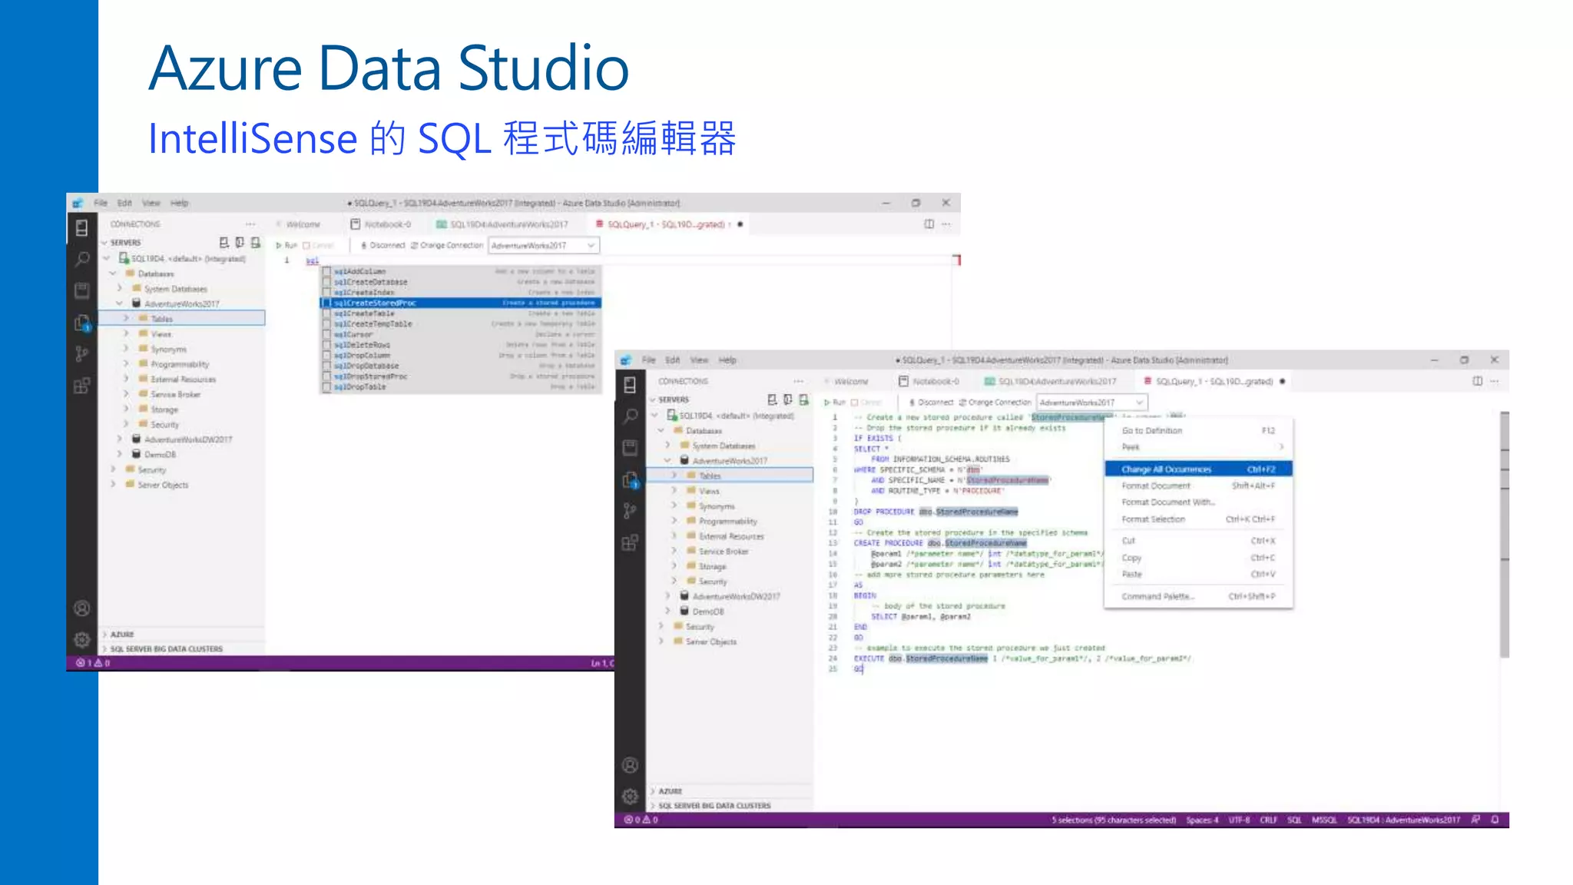Choose Go to Definition in context menu

[x=1198, y=431]
